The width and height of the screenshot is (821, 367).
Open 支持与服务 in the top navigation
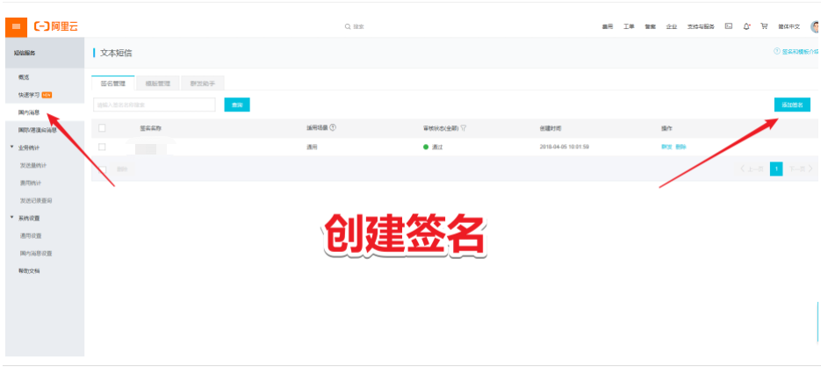click(701, 26)
